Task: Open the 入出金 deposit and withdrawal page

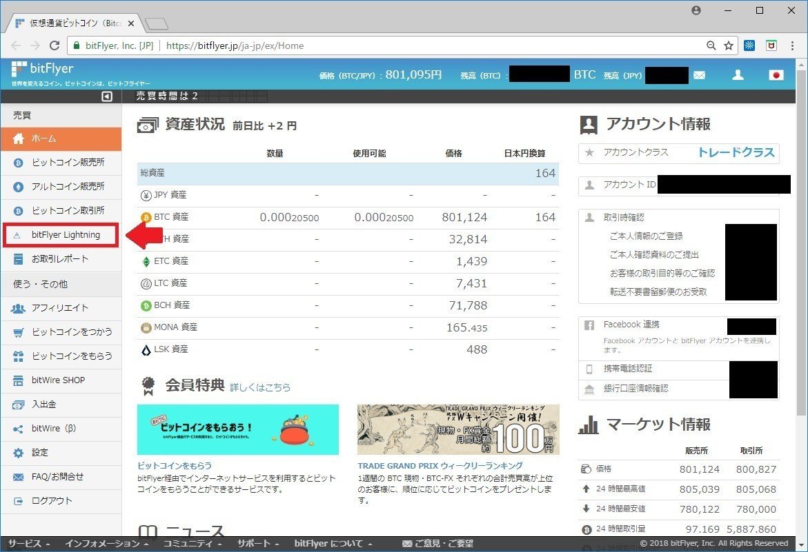Action: point(61,404)
